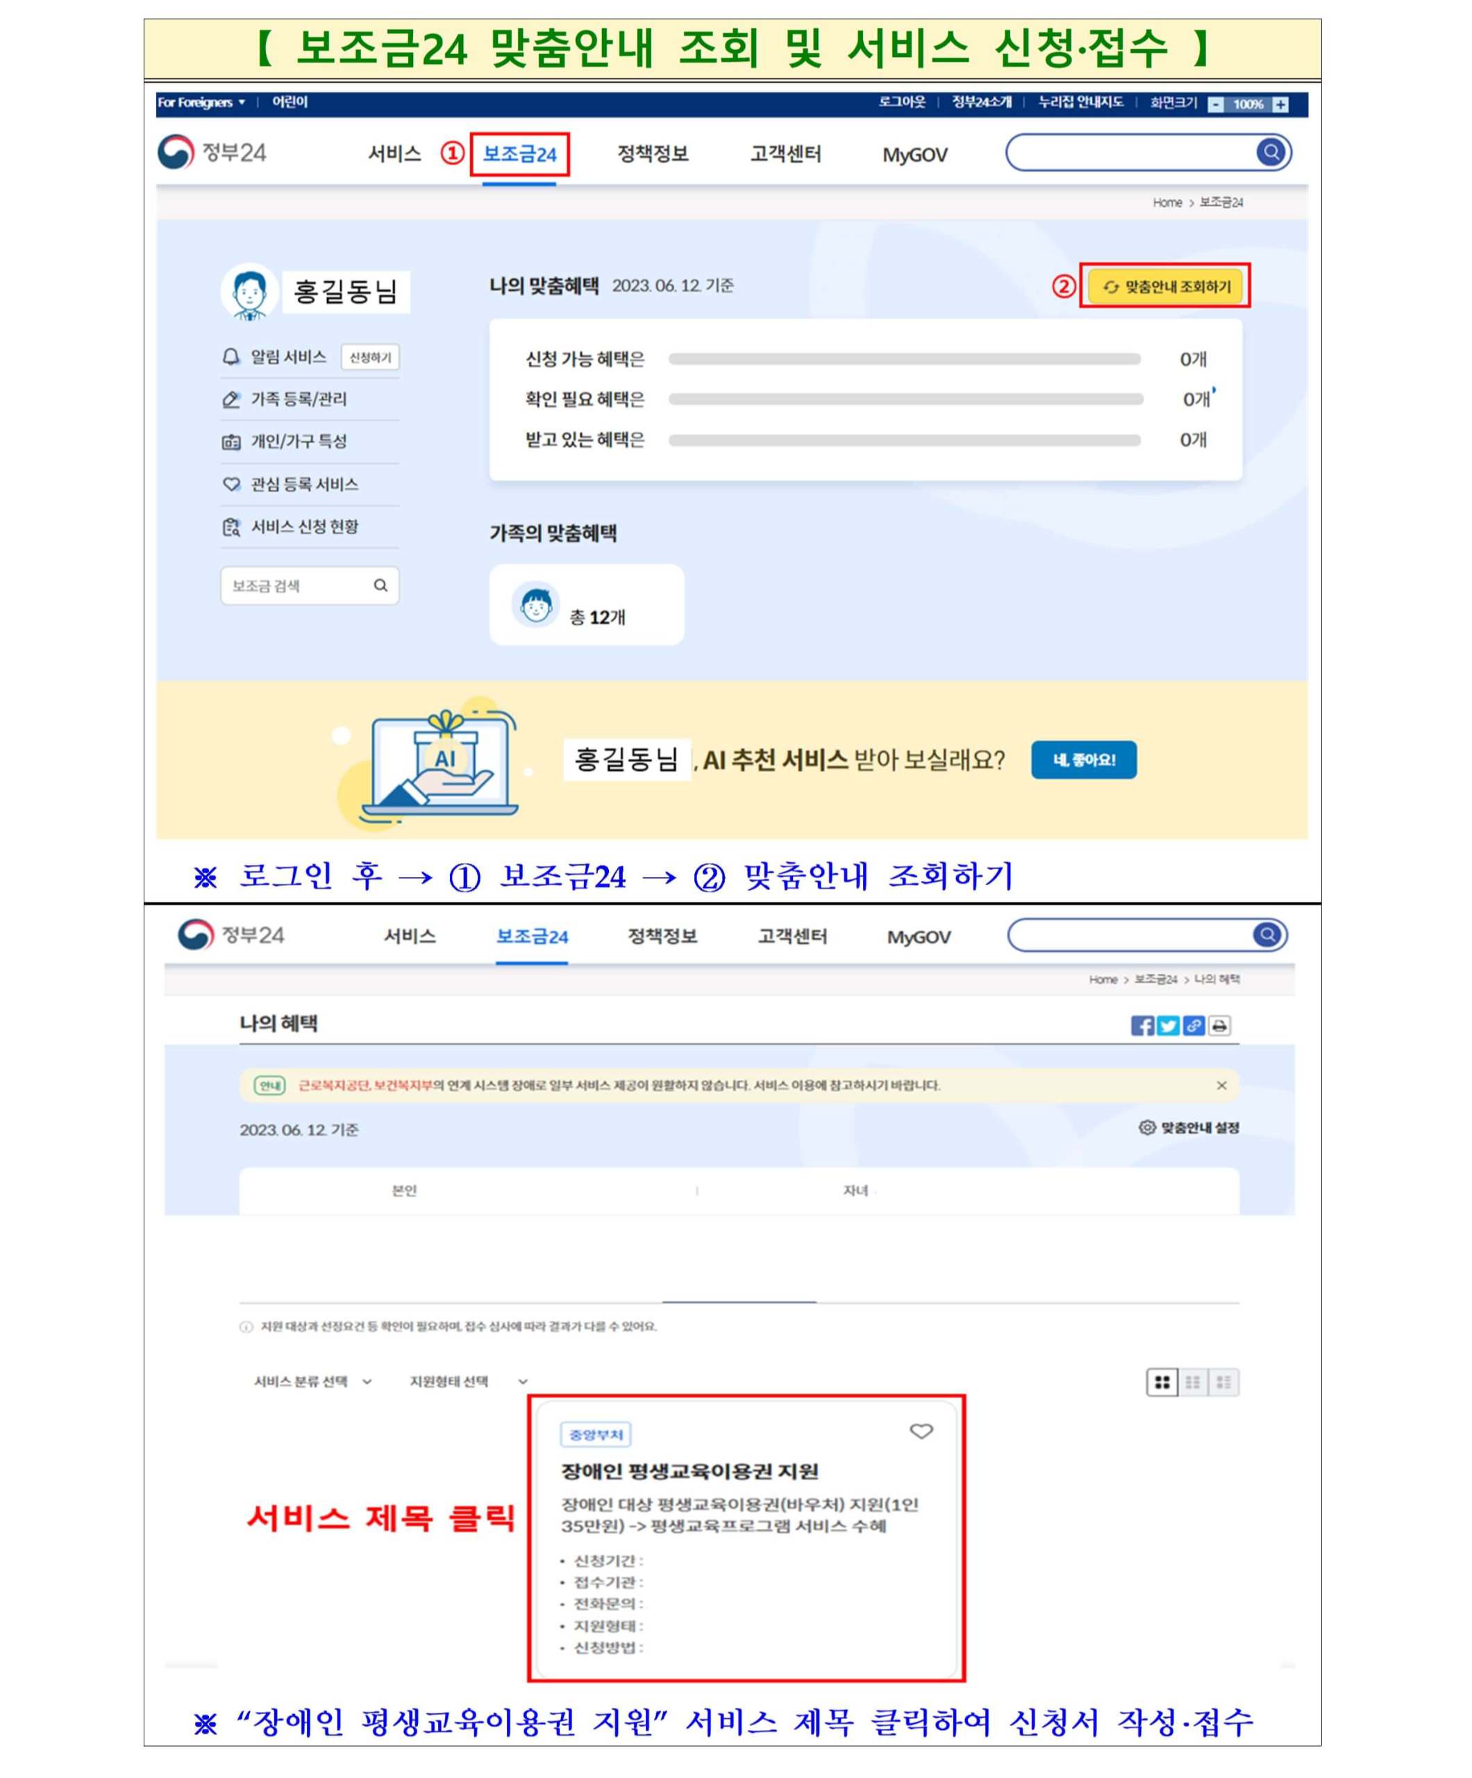Image resolution: width=1472 pixels, height=1778 pixels.
Task: Click the child face icon in 가족의 맞춤혜택
Action: pyautogui.click(x=535, y=605)
